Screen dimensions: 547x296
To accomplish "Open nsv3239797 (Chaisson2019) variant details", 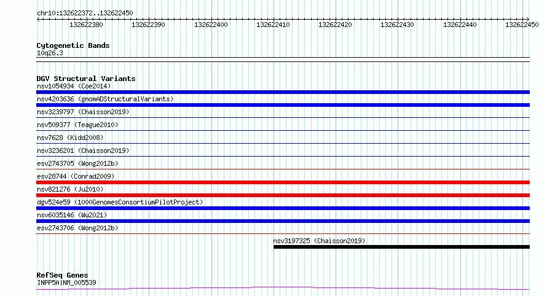I will tap(83, 112).
